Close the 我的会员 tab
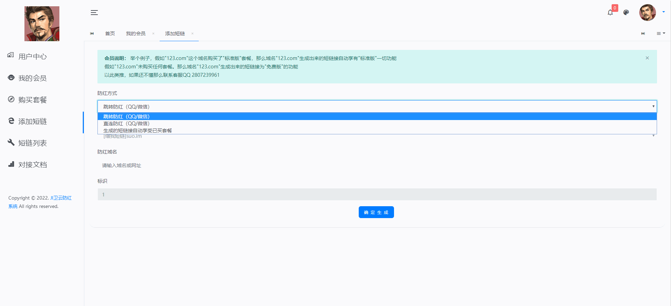This screenshot has width=671, height=306. (153, 33)
